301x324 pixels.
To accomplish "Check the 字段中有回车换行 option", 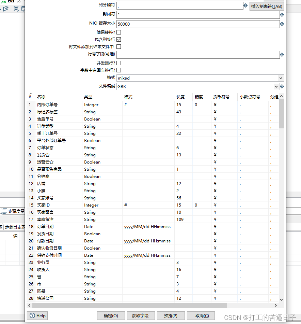I will [118, 70].
